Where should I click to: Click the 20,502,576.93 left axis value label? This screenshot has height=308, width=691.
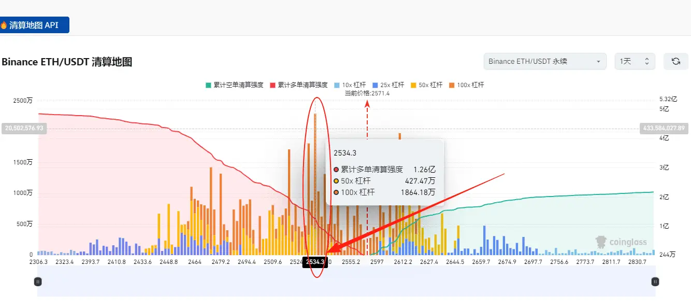(x=24, y=128)
